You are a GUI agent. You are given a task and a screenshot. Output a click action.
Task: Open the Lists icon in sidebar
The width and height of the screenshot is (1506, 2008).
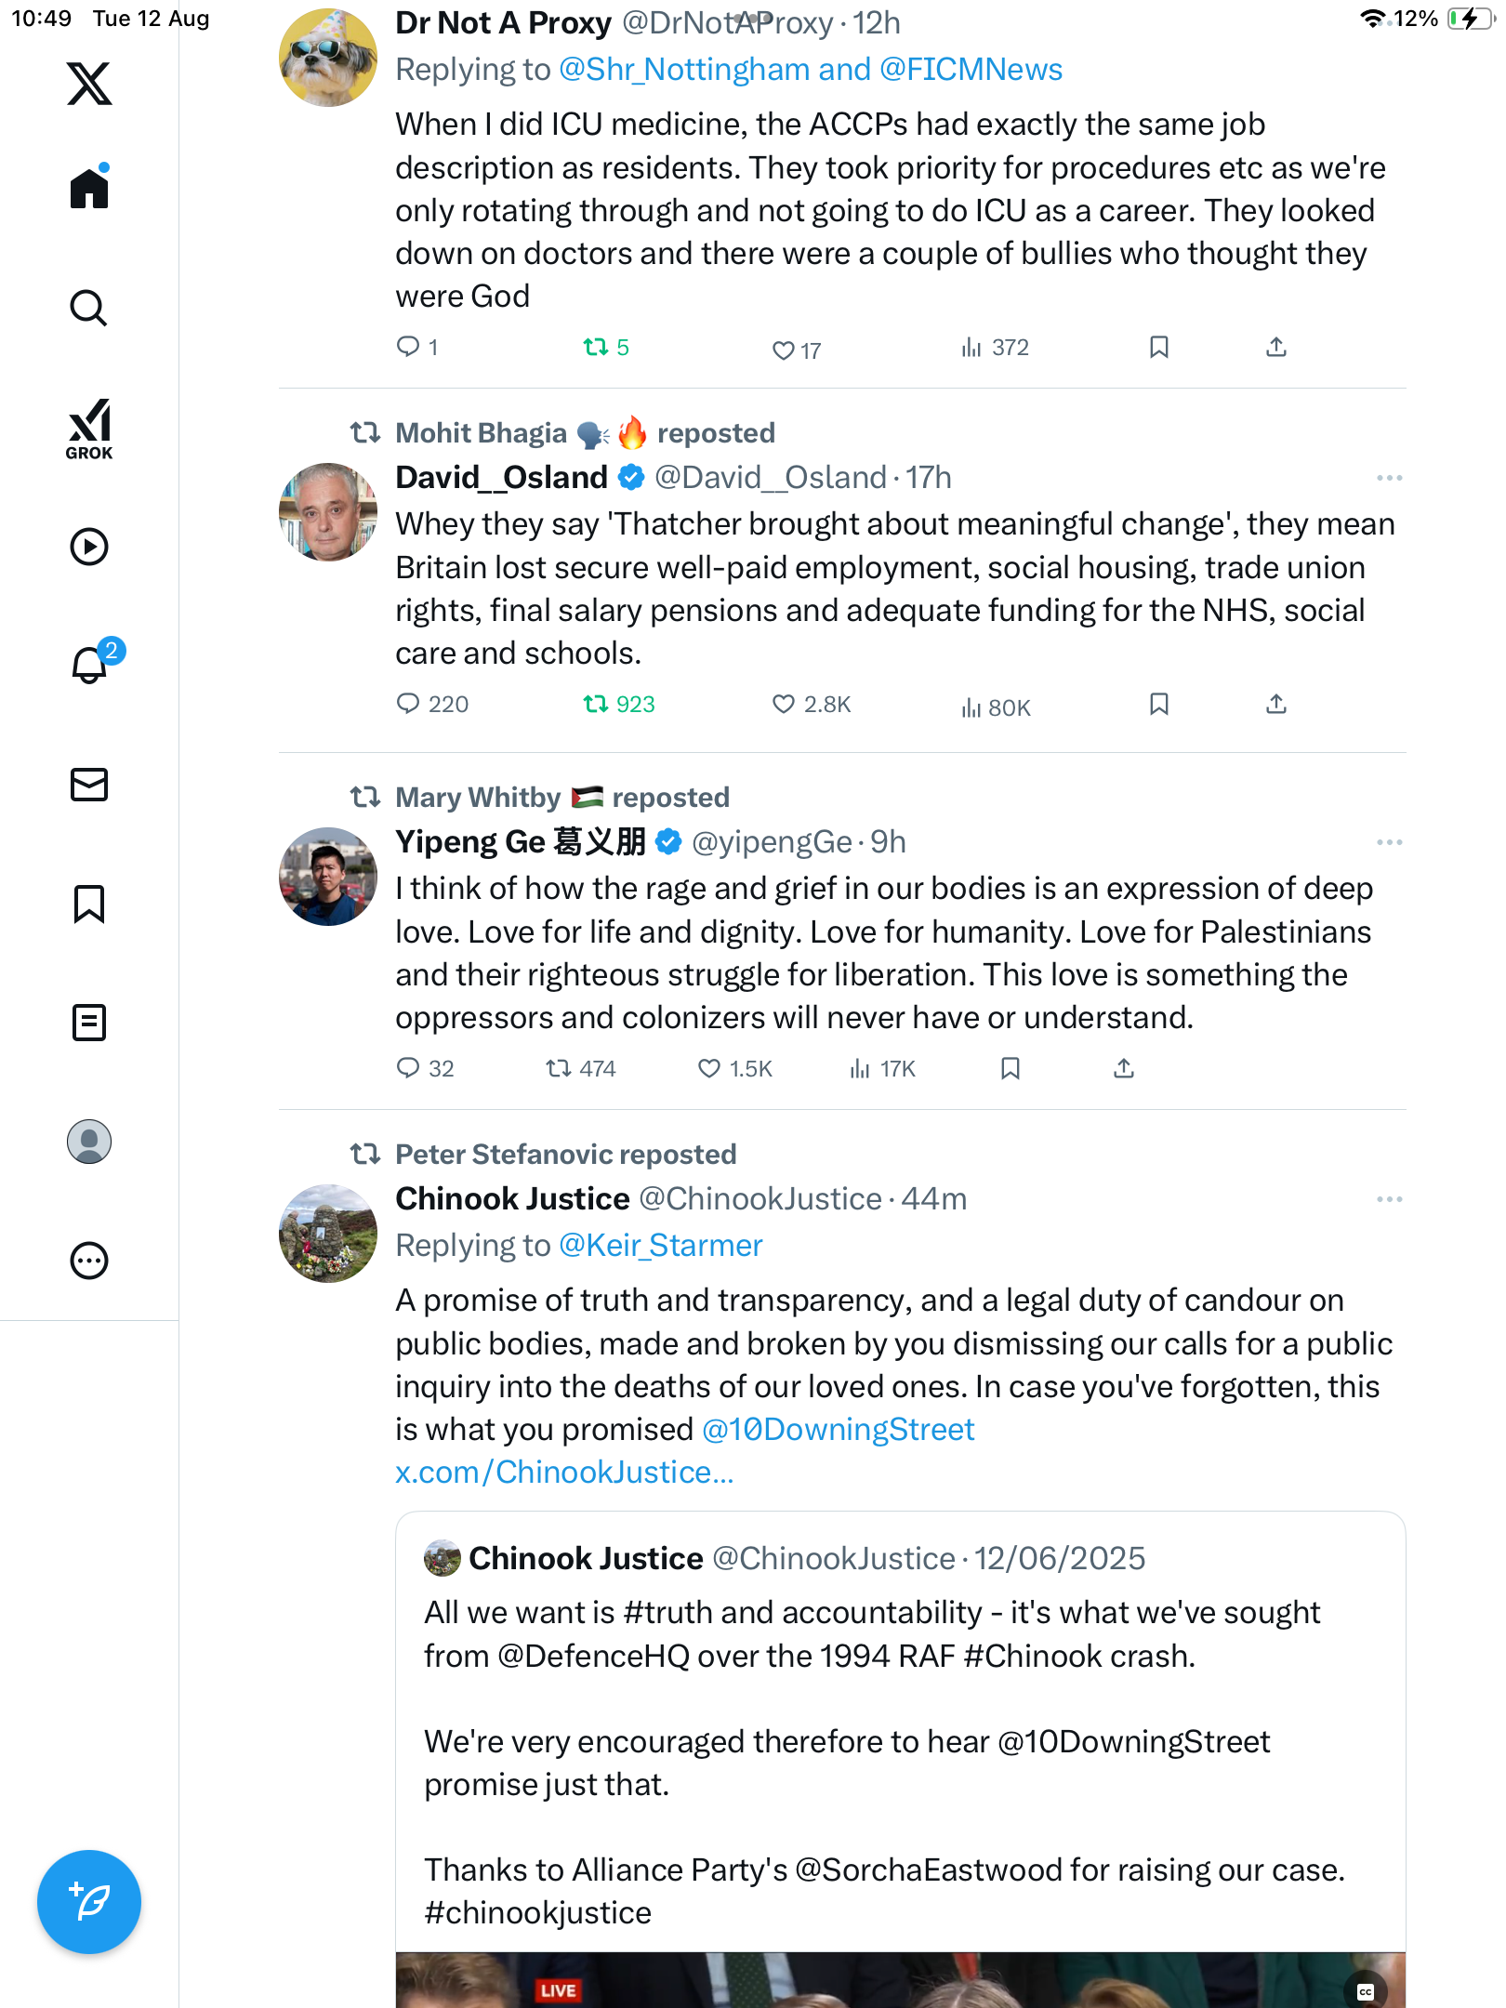tap(89, 1023)
